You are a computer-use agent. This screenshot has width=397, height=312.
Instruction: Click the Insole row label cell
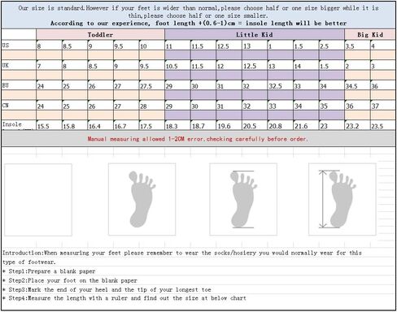click(x=19, y=125)
